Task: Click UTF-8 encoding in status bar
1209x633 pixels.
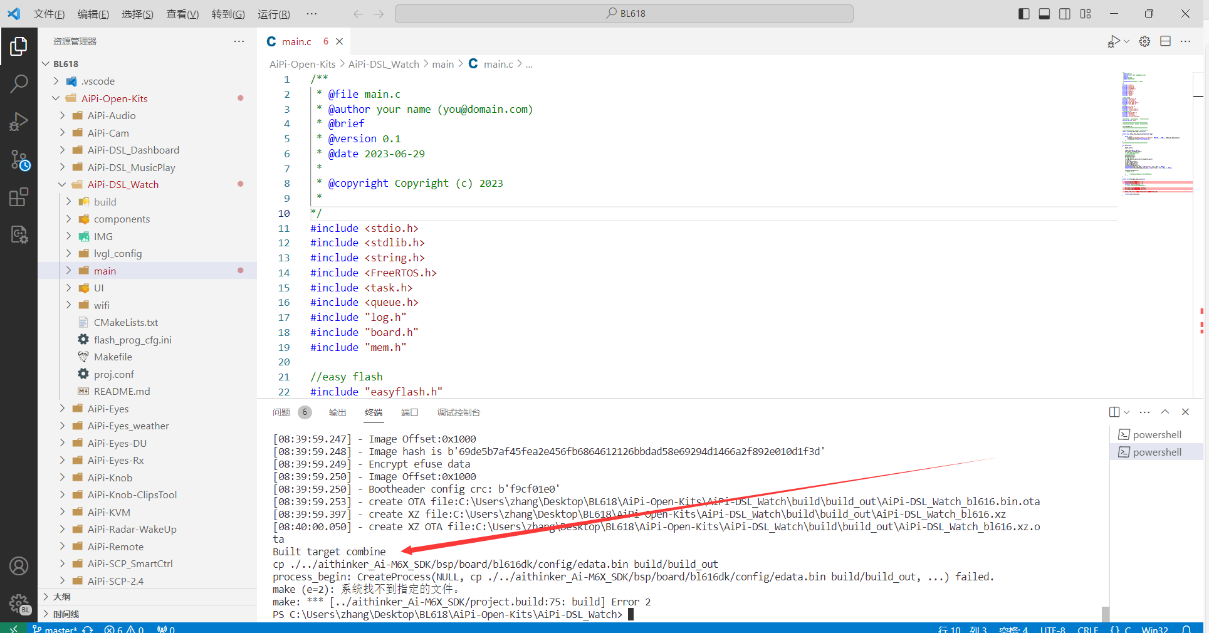Action: point(1053,629)
